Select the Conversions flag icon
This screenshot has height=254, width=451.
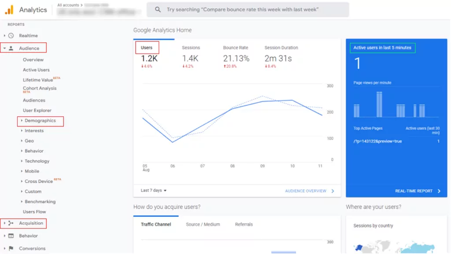click(x=11, y=248)
